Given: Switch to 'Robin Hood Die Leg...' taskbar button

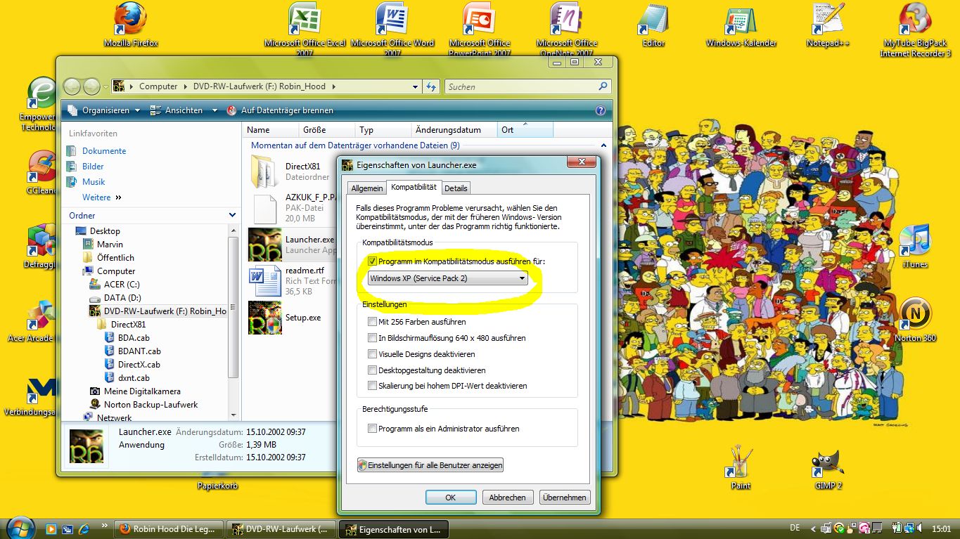Looking at the screenshot, I should tap(169, 528).
